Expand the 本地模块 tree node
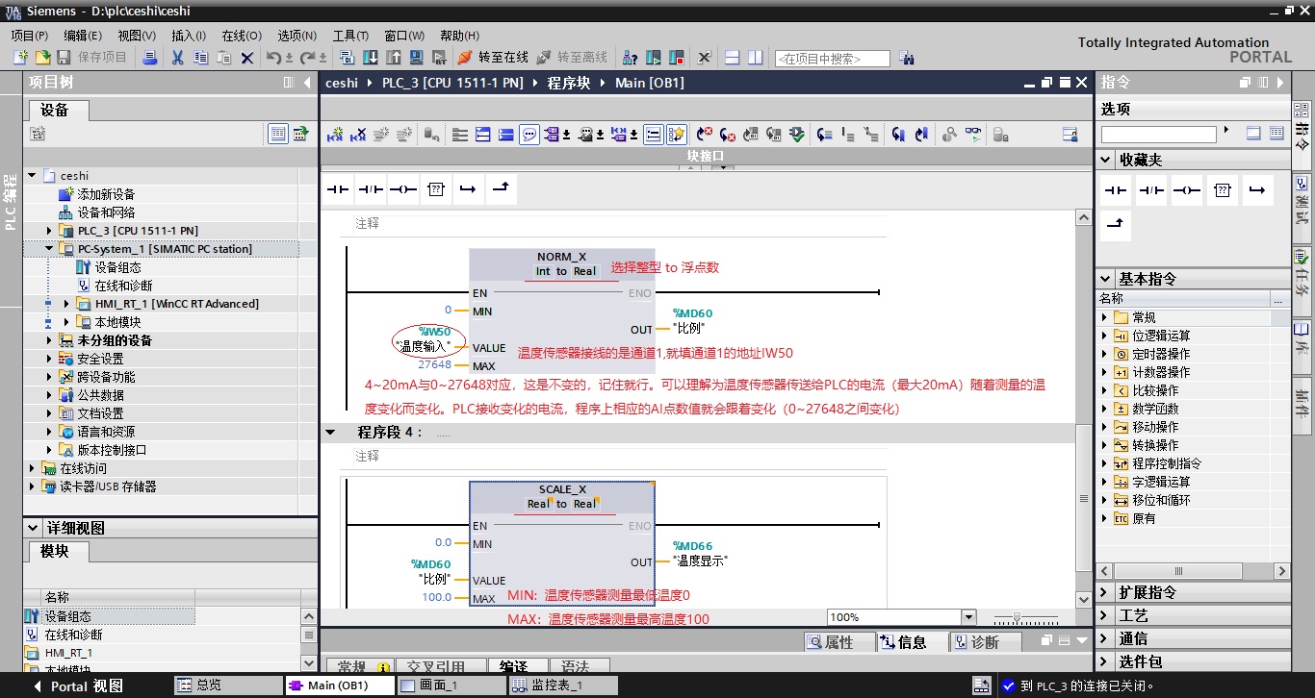The height and width of the screenshot is (698, 1315). point(66,322)
